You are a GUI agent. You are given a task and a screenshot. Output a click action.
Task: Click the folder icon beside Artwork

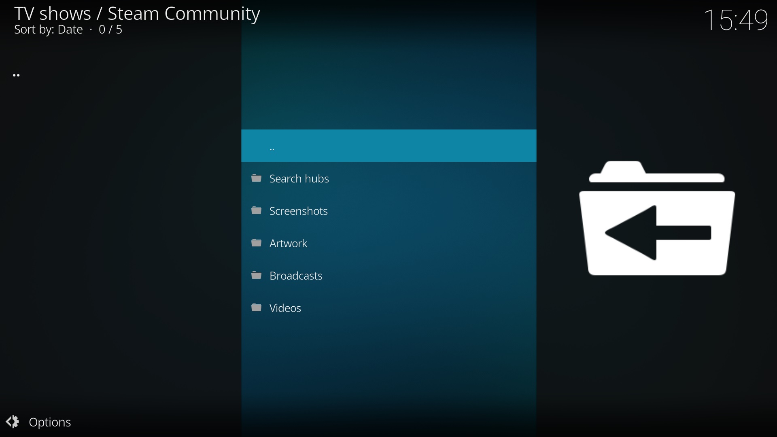point(257,243)
